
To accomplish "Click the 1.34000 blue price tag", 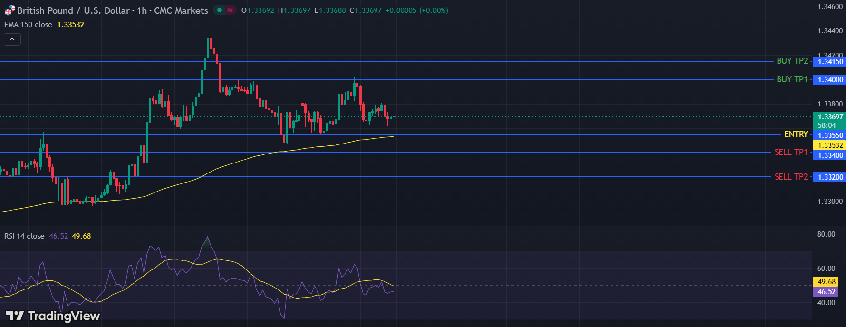I will pos(830,80).
